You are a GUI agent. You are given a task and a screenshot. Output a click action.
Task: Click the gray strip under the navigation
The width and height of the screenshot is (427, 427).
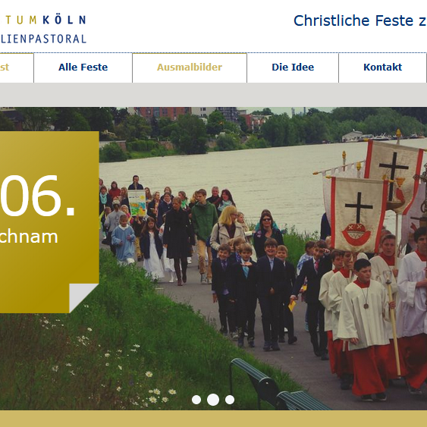[214, 95]
